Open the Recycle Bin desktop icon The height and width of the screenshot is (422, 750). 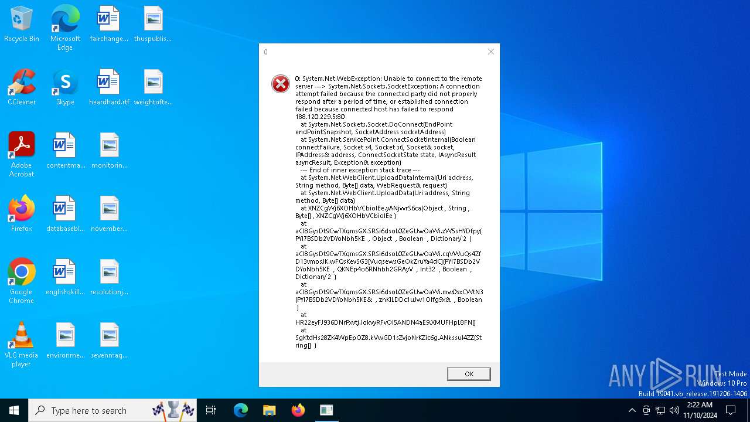coord(22,25)
